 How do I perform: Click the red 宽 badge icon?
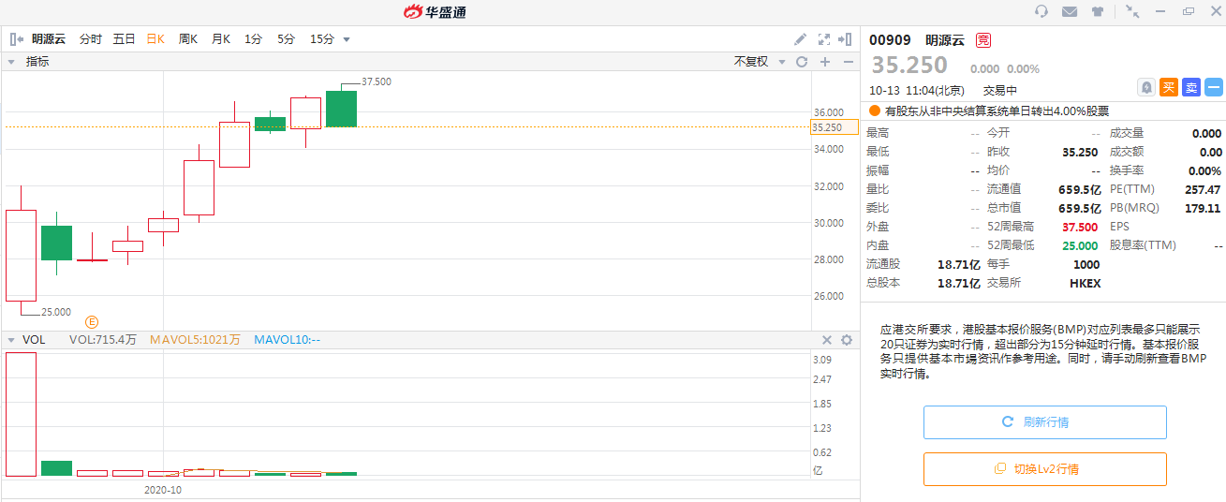(x=982, y=39)
